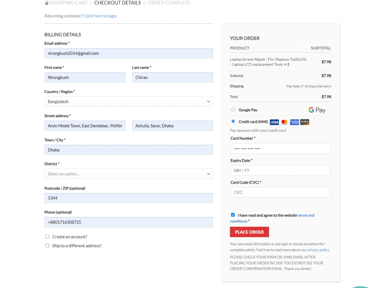Click the Last name field

click(x=172, y=78)
